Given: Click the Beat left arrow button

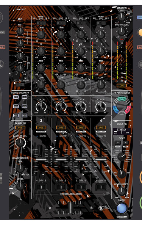Looking at the screenshot, I should (x=117, y=143).
